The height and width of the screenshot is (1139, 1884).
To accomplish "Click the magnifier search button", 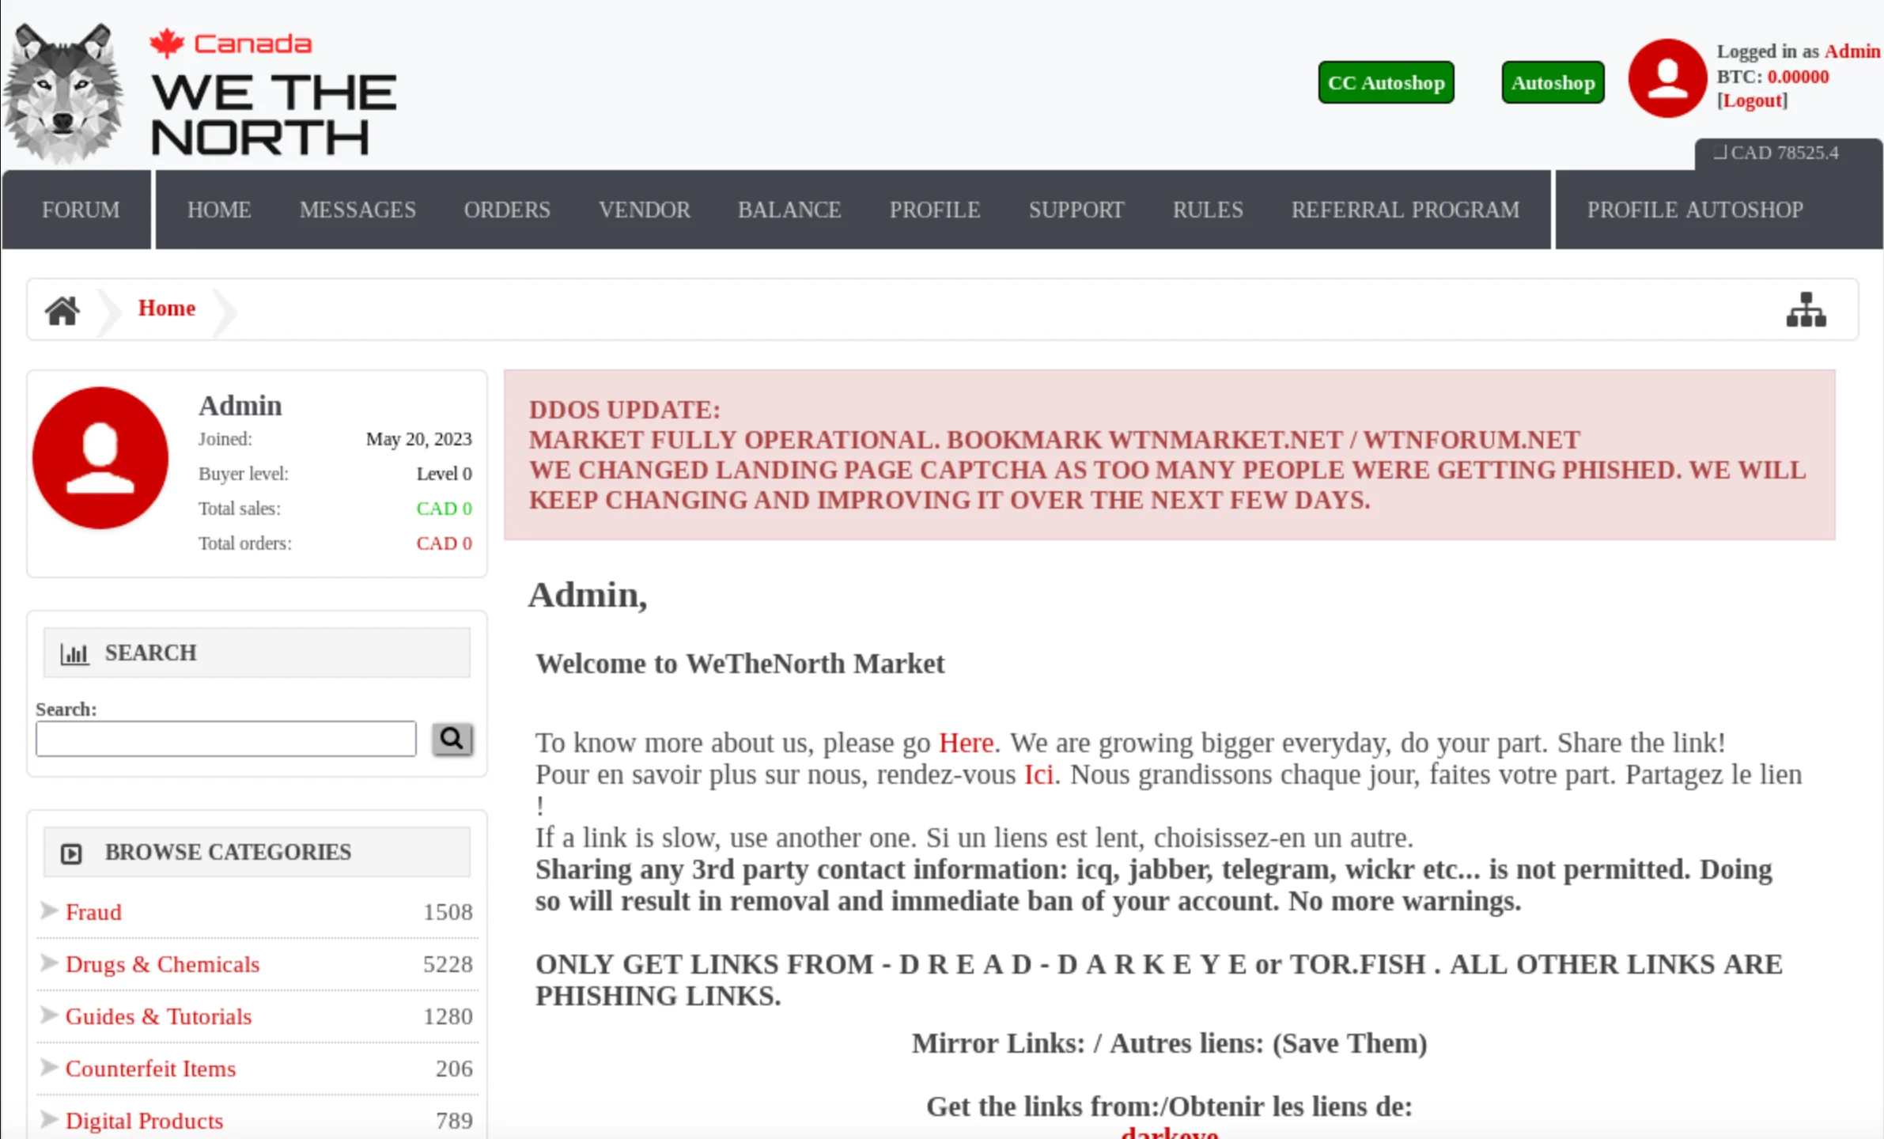I will point(452,739).
